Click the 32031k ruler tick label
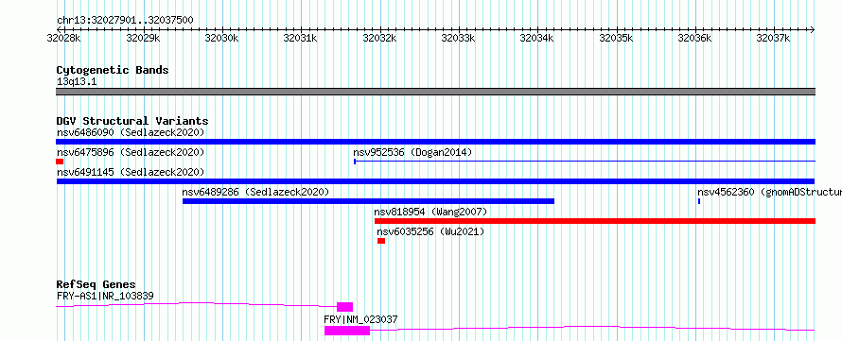 [301, 38]
